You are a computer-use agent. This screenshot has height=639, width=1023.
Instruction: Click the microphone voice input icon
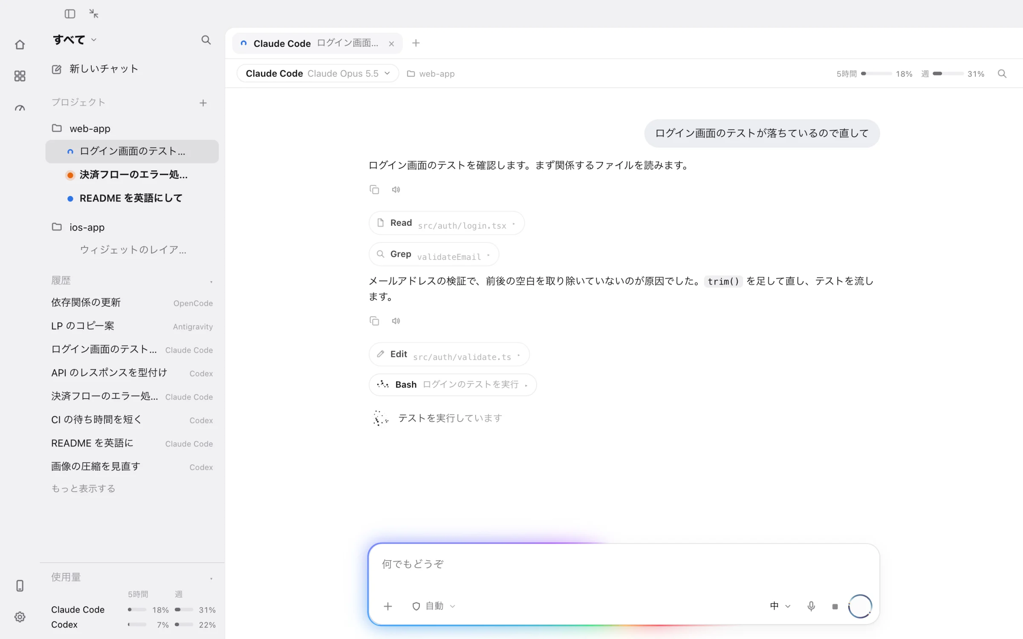click(x=811, y=606)
